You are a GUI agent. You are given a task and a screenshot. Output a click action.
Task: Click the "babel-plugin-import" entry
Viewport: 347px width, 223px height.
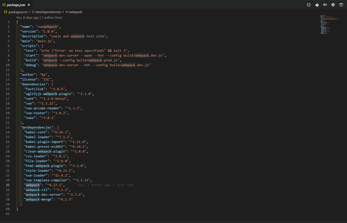[45, 142]
